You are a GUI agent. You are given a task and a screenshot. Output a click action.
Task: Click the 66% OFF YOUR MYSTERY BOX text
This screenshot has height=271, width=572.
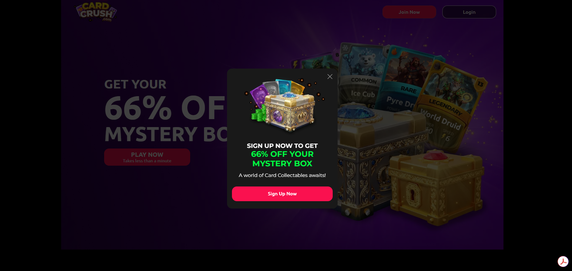[282, 159]
